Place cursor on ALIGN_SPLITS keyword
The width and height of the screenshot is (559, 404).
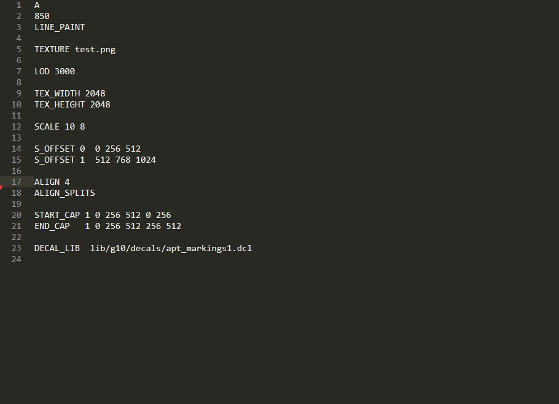coord(64,193)
